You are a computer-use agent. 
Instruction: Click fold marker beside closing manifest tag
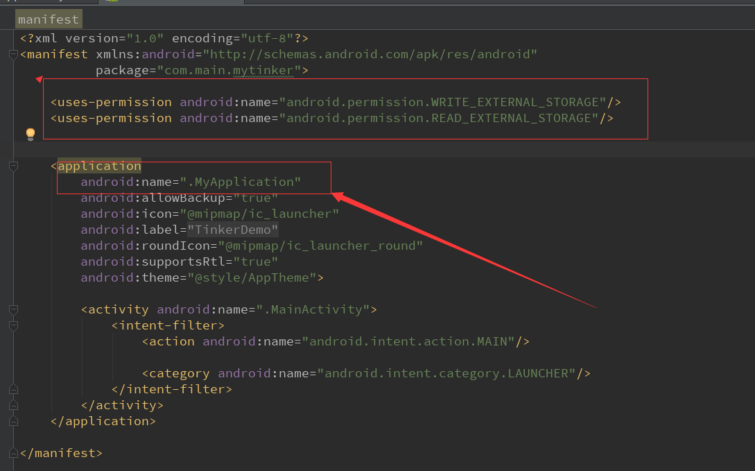click(13, 453)
